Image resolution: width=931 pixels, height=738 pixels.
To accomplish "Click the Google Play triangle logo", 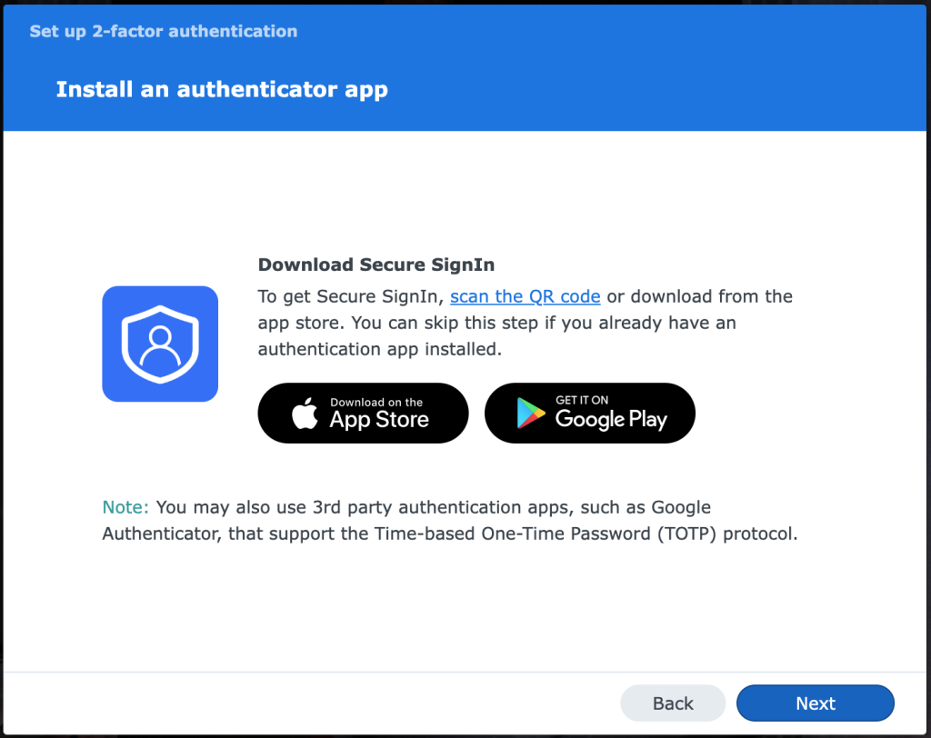I will [530, 414].
